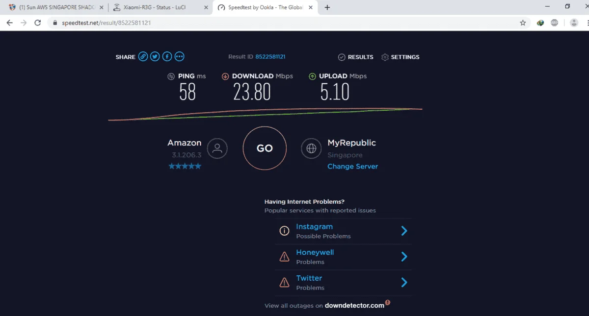Click the Amazon provider name
This screenshot has height=316, width=589.
tap(185, 143)
